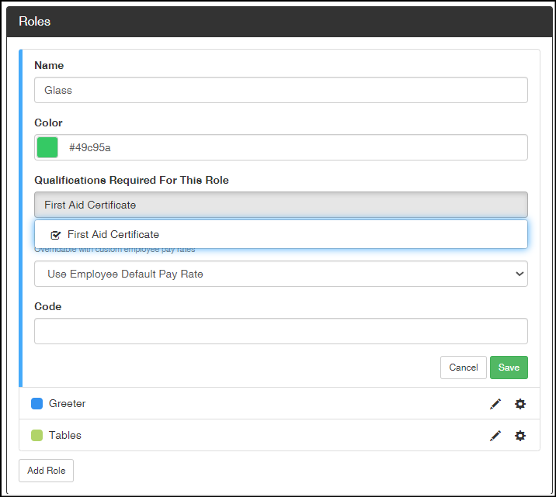The width and height of the screenshot is (556, 497).
Task: Edit the Tables role with pencil icon
Action: coord(495,436)
